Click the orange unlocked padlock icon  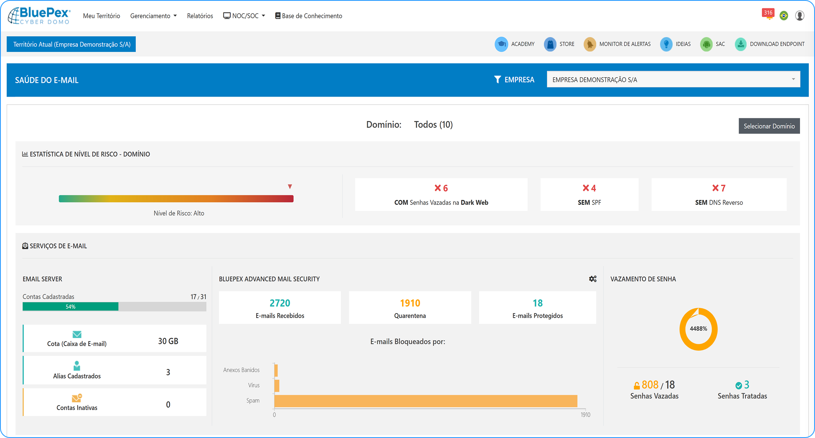click(637, 386)
